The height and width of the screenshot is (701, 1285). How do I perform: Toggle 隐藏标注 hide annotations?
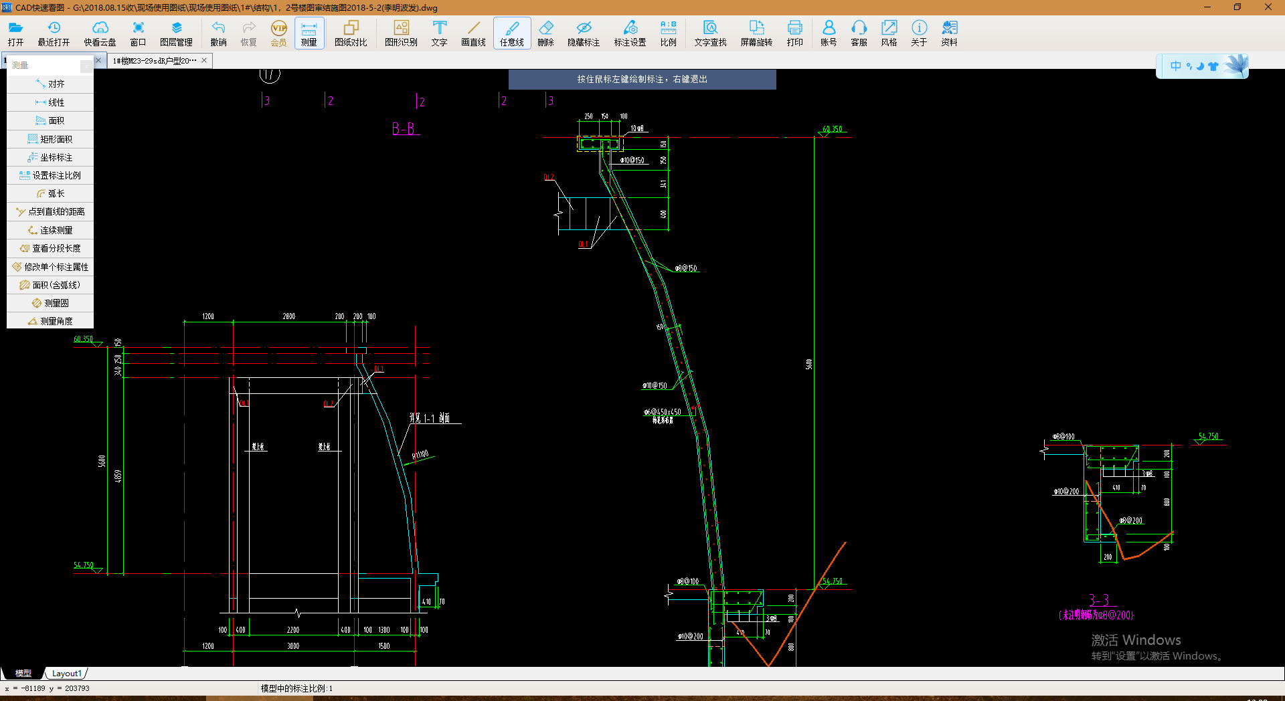(584, 33)
